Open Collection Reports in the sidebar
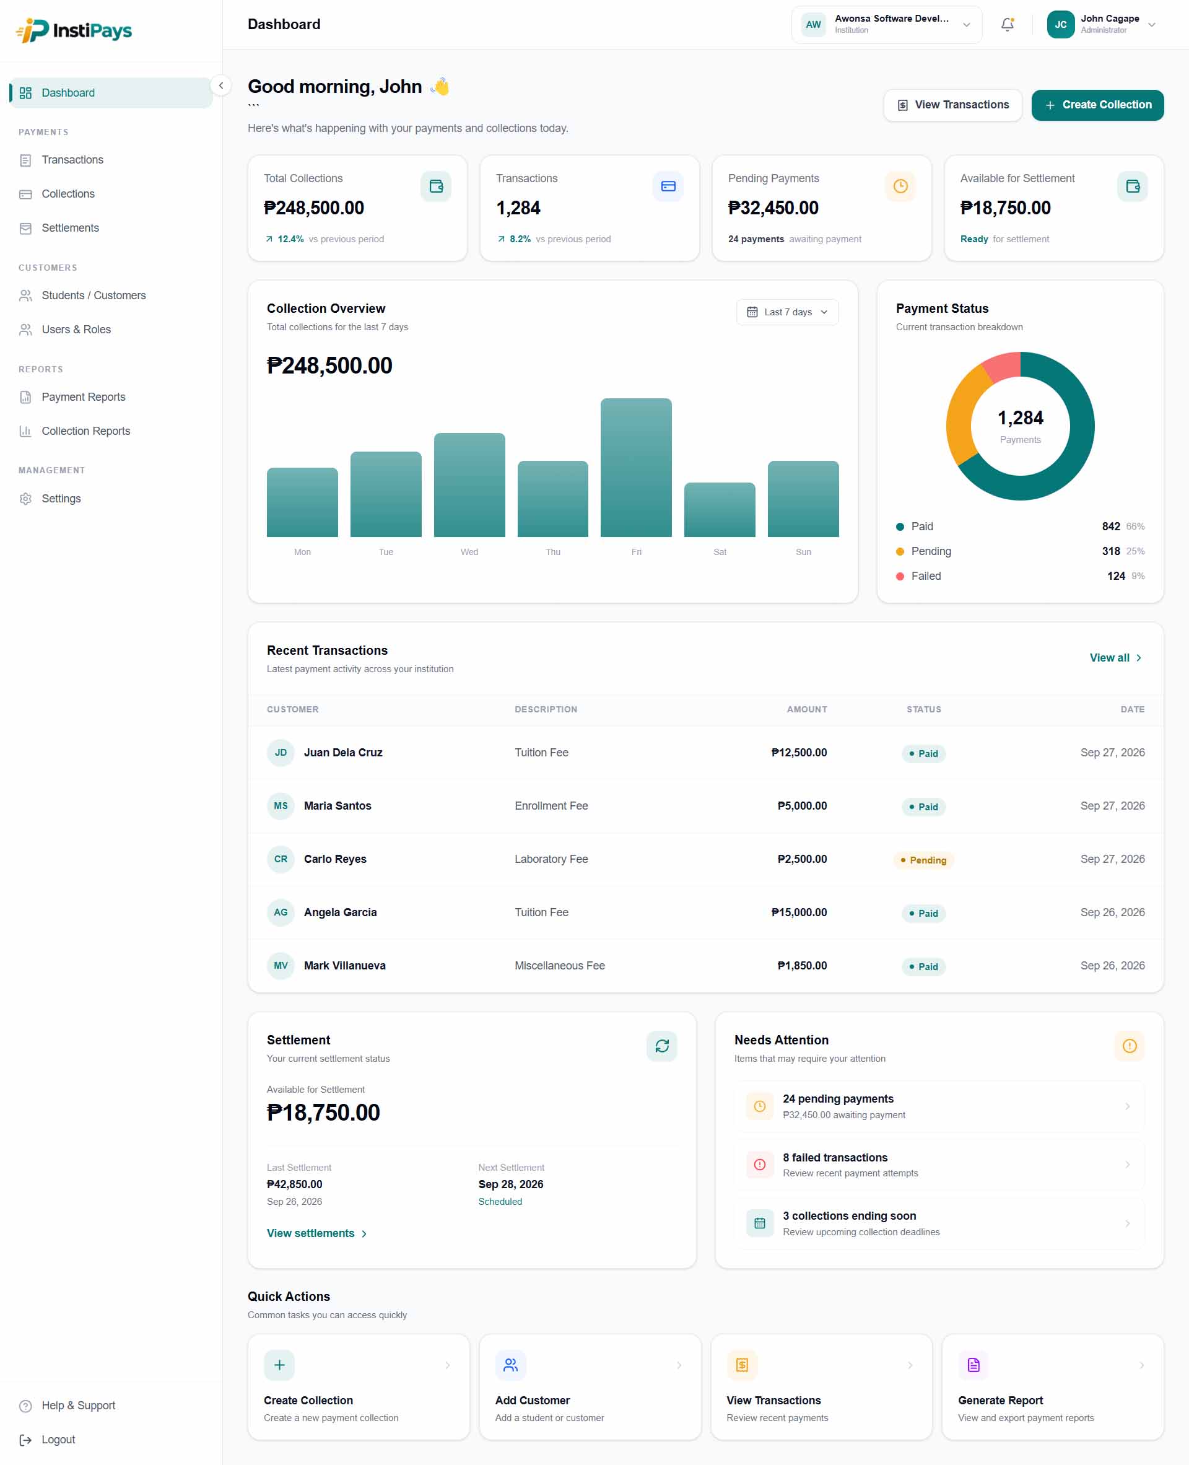 click(x=111, y=431)
